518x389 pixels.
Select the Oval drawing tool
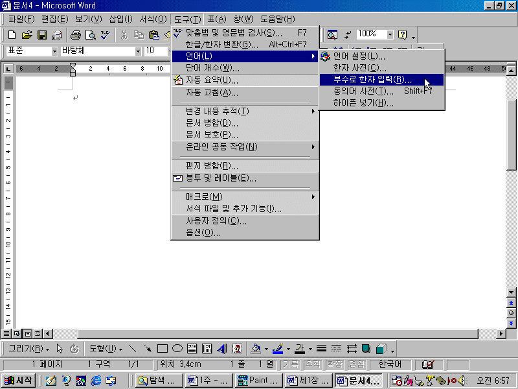point(177,349)
